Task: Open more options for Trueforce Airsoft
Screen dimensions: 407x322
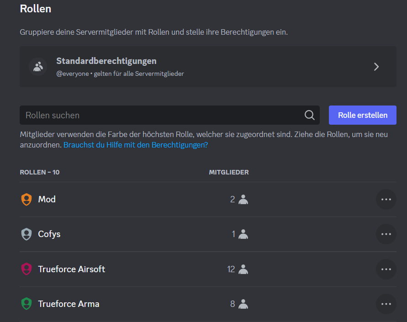Action: (x=386, y=269)
